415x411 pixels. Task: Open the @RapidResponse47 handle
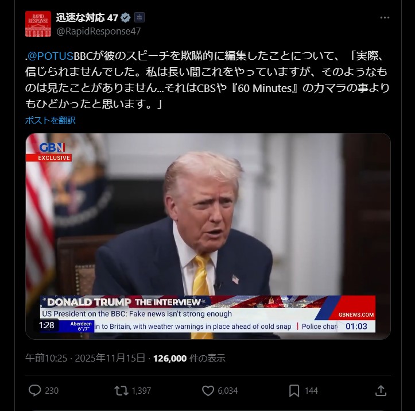click(x=99, y=31)
